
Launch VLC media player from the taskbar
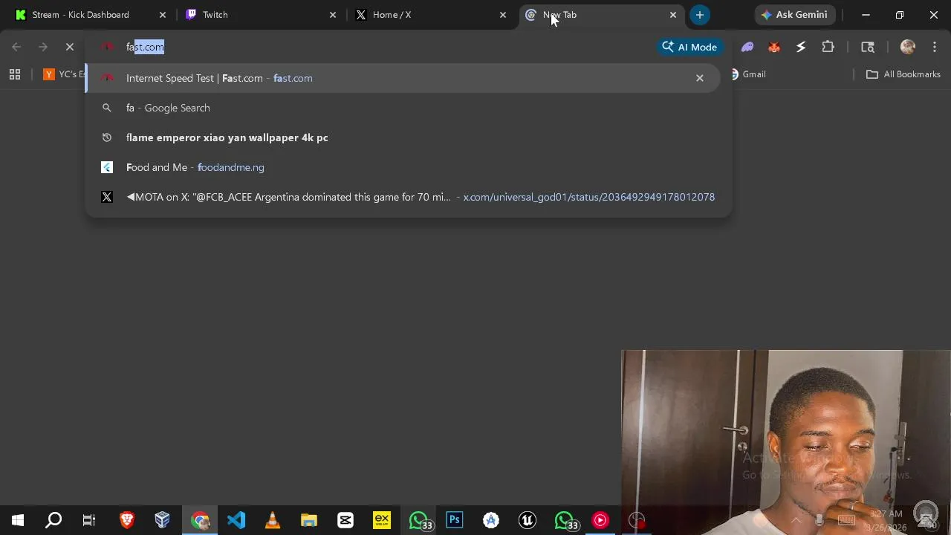(273, 520)
